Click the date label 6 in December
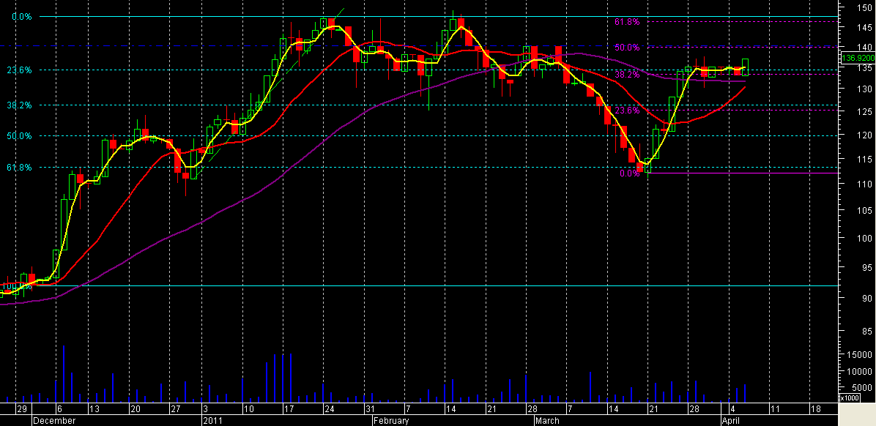This screenshot has height=426, width=876. click(60, 408)
